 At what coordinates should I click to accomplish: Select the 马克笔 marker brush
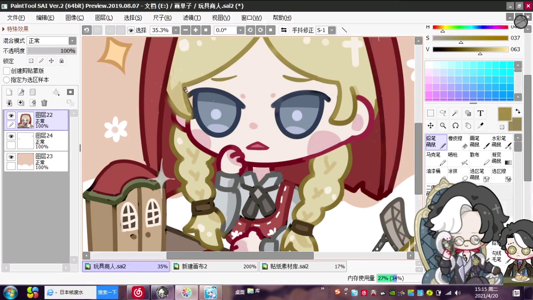click(436, 158)
